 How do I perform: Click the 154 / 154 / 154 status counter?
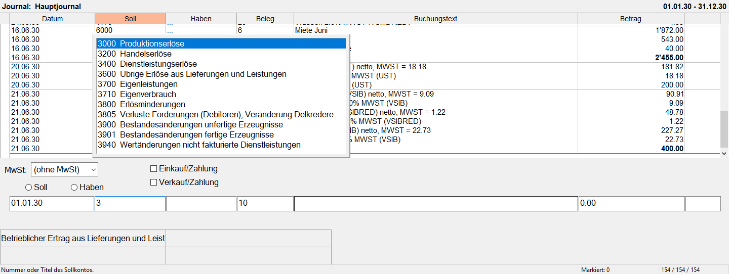coord(681,270)
